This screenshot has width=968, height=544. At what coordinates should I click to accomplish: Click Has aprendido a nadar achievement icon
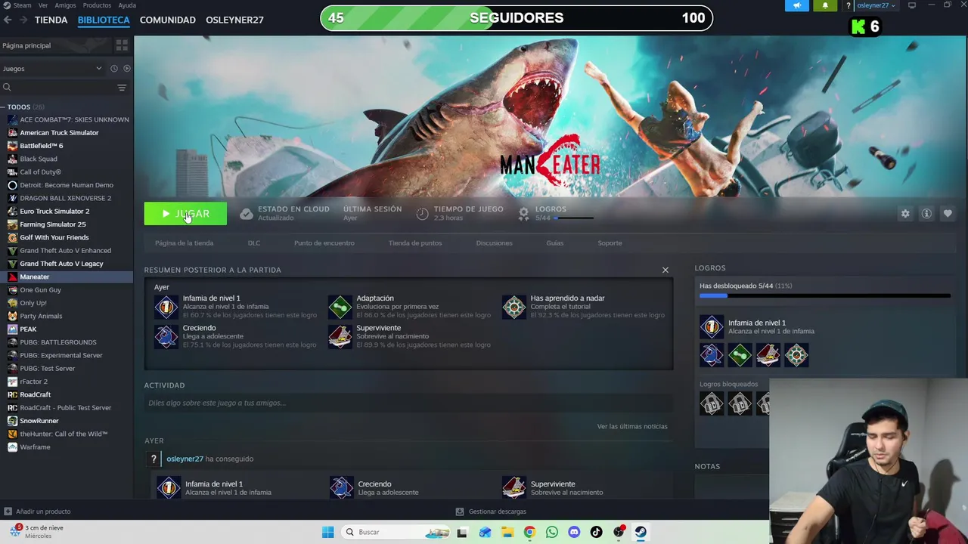point(514,307)
